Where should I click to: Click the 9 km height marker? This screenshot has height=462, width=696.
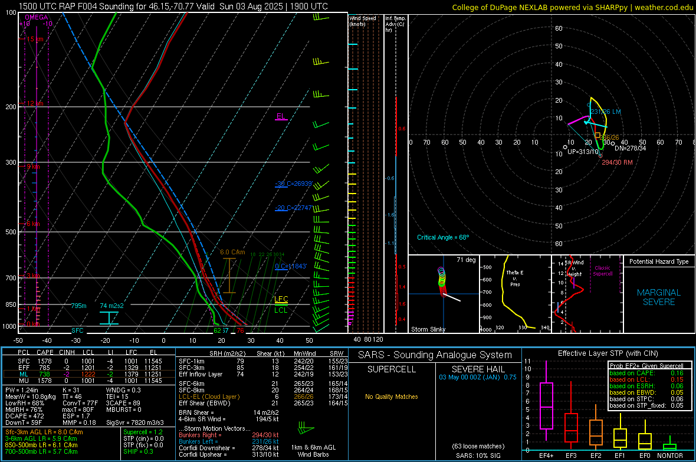33,166
